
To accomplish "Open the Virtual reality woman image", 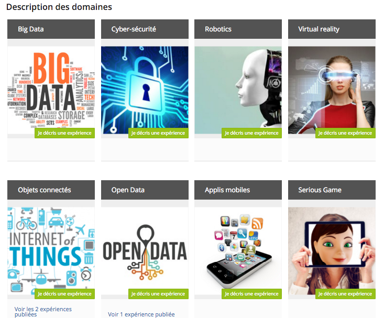I will (x=332, y=90).
